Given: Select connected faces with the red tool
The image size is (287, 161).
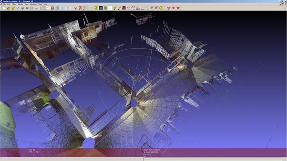Looking at the screenshot, I should click(x=156, y=8).
